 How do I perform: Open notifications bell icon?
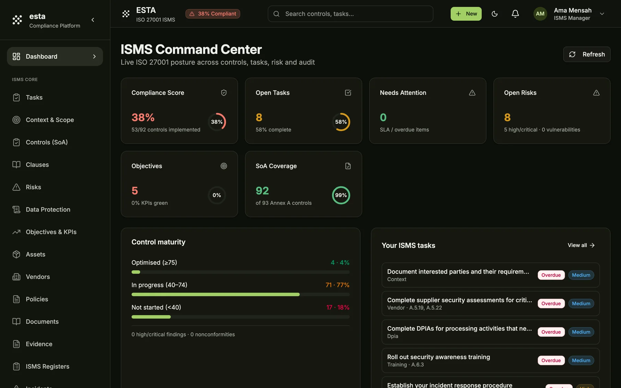[515, 14]
